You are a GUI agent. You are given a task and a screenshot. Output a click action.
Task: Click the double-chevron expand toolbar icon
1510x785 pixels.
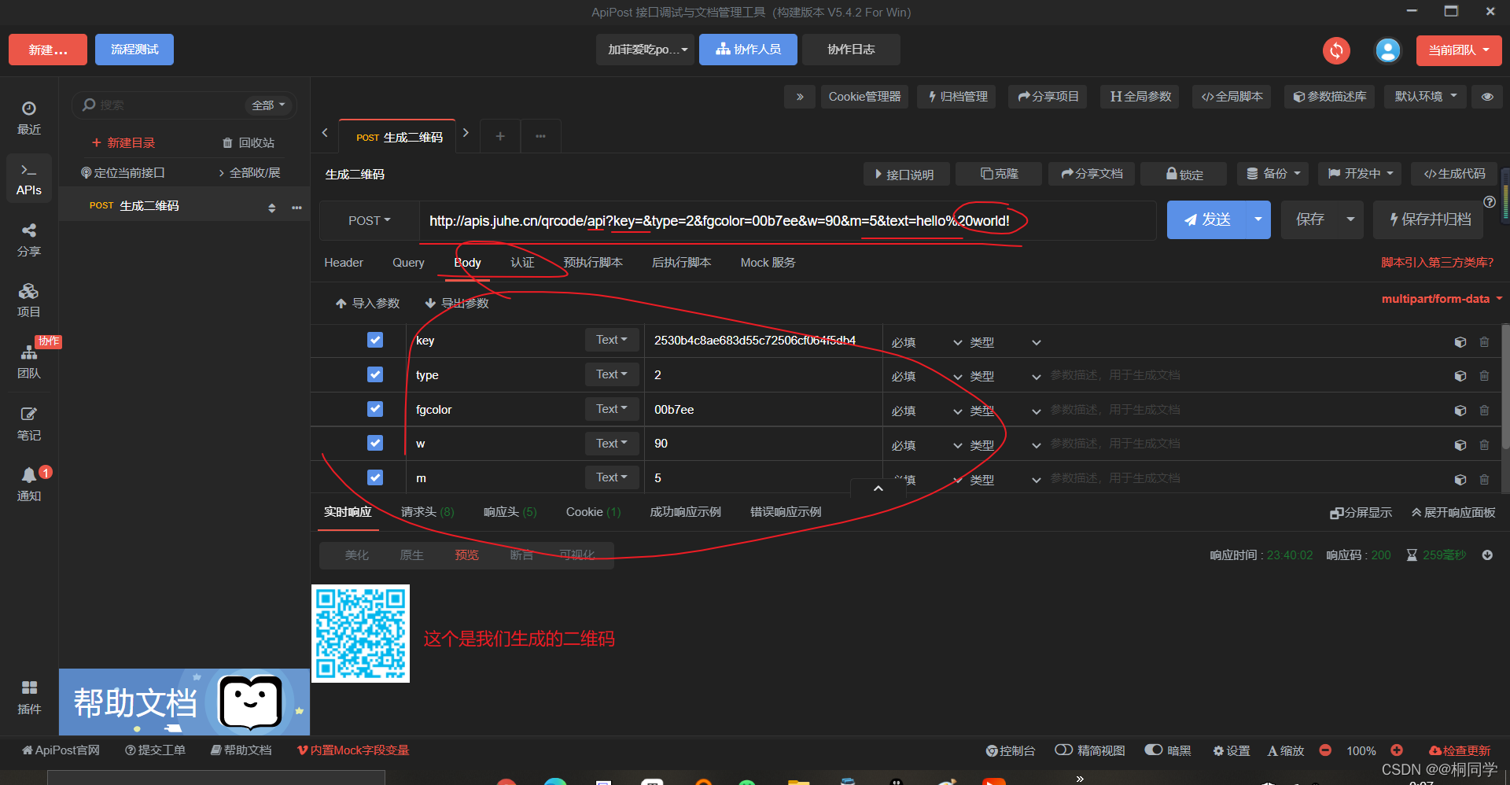(x=800, y=97)
